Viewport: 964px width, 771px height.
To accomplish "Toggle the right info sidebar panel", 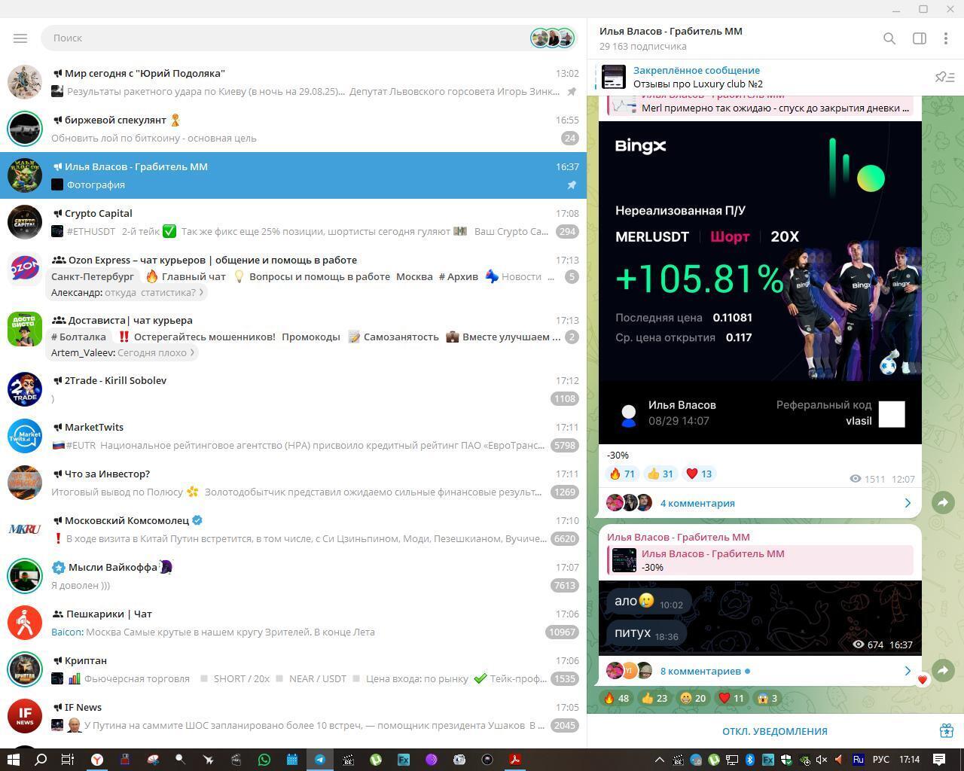I will click(920, 38).
